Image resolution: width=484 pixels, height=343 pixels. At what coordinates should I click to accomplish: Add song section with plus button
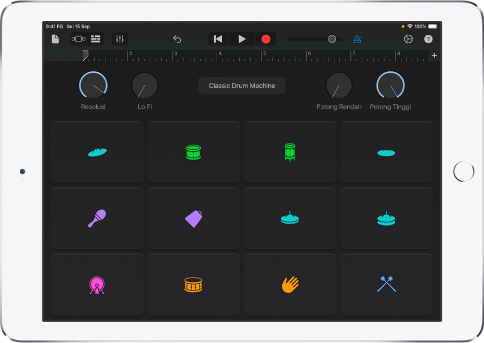(x=434, y=56)
